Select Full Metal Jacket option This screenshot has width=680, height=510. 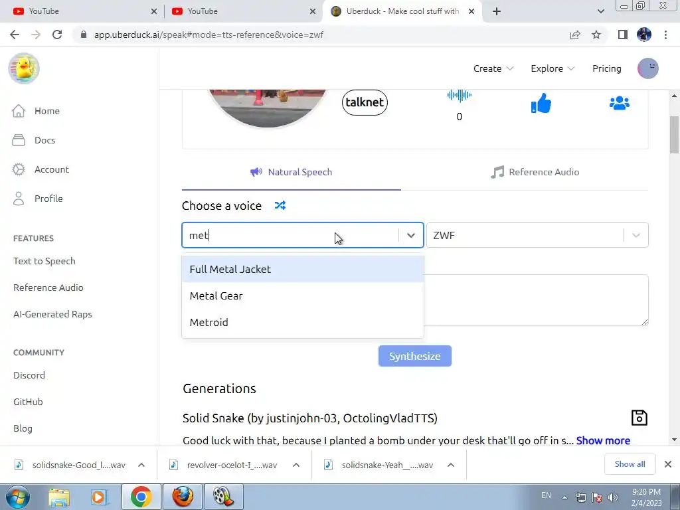pos(303,269)
